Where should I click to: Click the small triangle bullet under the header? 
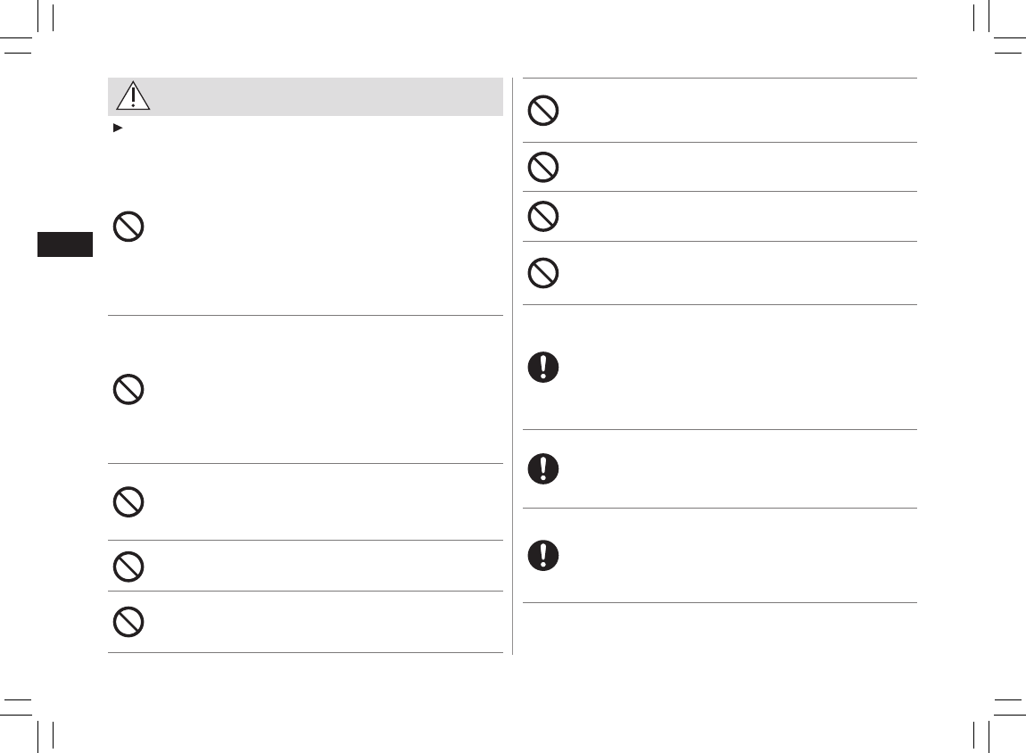point(117,129)
